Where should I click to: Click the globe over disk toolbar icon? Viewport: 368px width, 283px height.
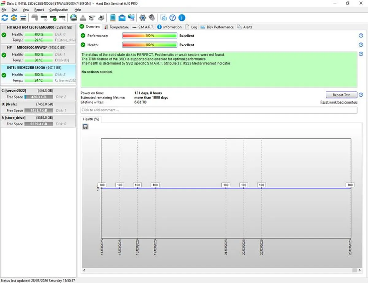[74, 17]
